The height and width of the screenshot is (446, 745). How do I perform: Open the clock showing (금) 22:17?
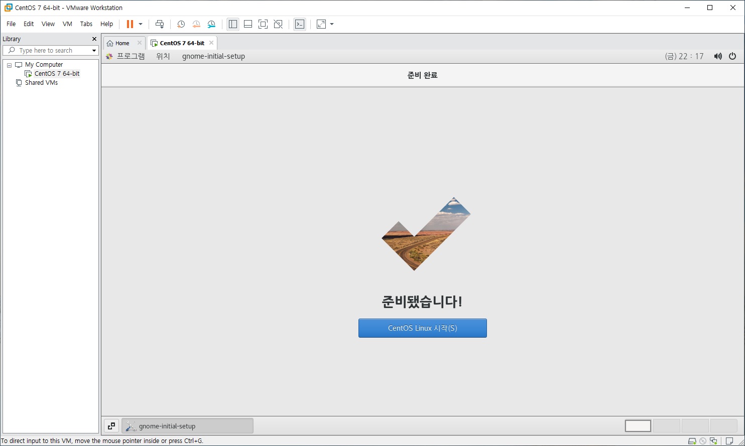(x=684, y=56)
